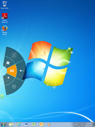Open Windows Media Player from the taskbar

[x=49, y=125]
